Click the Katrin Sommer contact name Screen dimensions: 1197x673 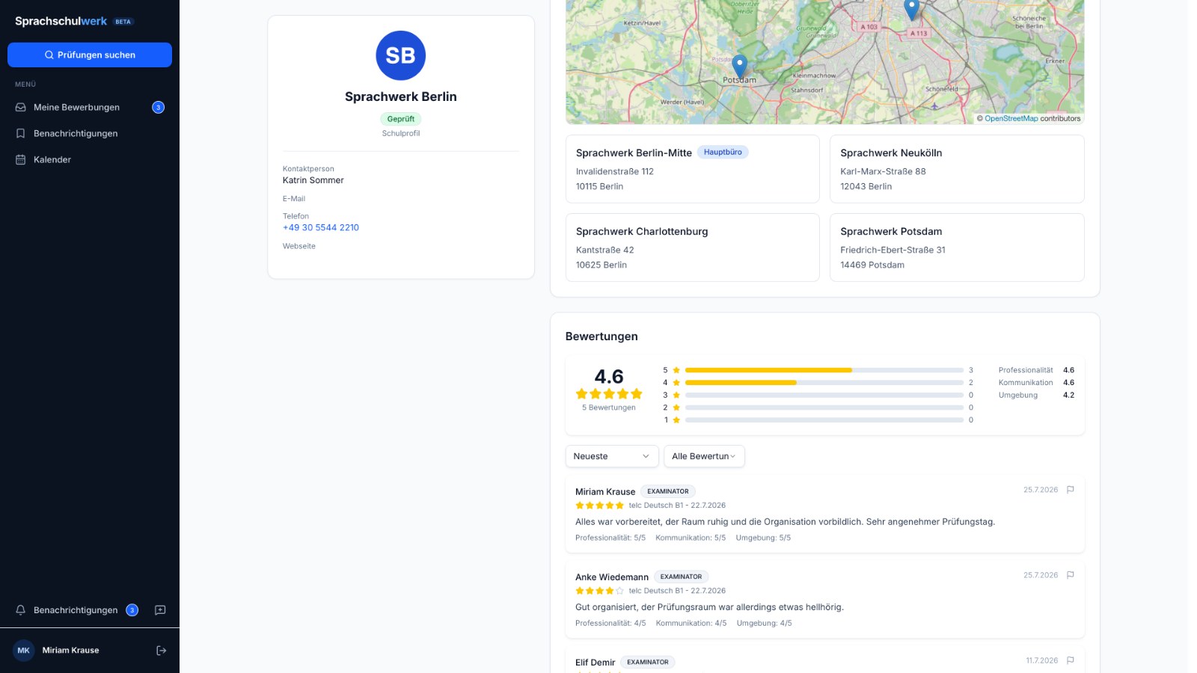[x=313, y=180]
